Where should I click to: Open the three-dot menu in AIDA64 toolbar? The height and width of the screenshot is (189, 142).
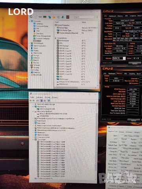pyautogui.click(x=97, y=17)
